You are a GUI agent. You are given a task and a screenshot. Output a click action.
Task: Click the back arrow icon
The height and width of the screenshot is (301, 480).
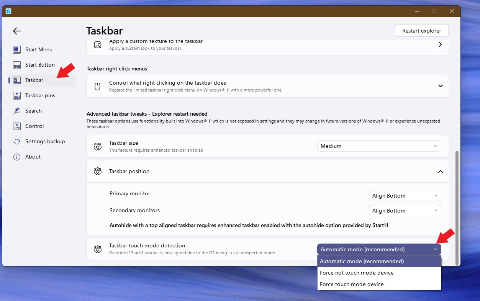tap(16, 31)
